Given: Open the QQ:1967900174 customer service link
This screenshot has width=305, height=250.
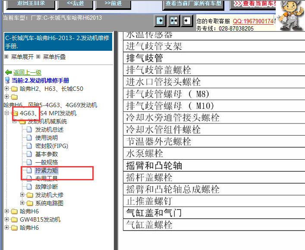Looking at the screenshot, I should [x=253, y=21].
